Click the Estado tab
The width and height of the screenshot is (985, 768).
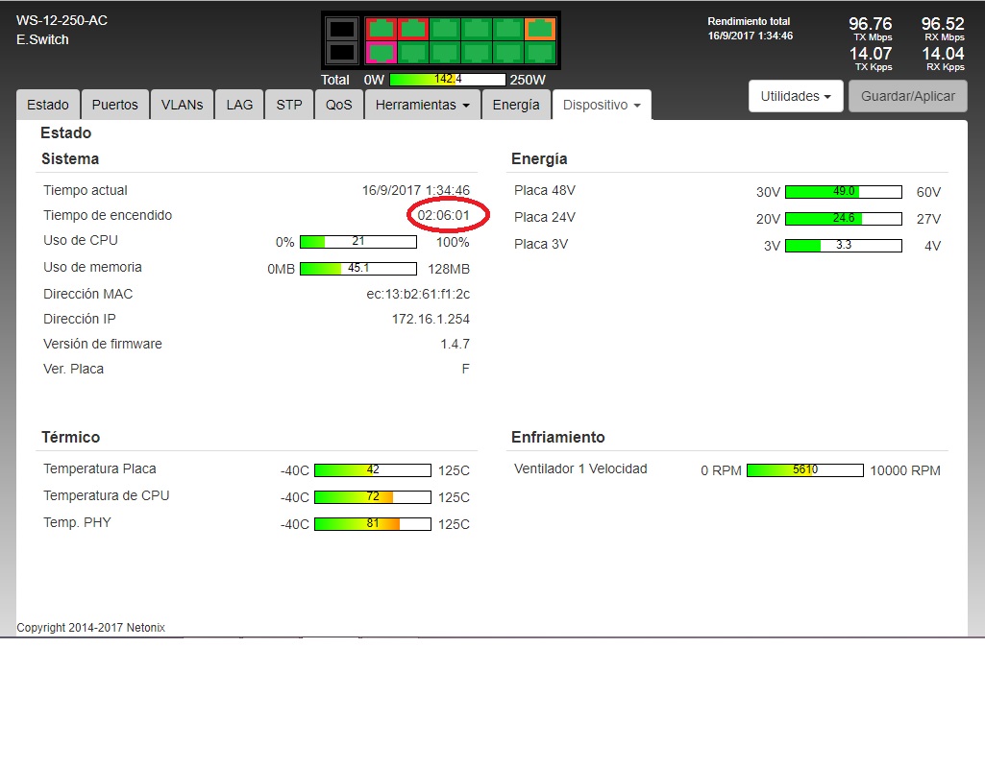48,105
